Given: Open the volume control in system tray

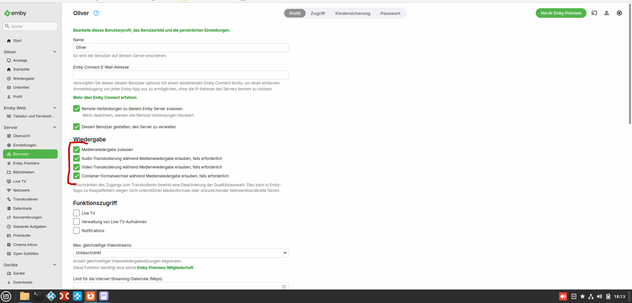Looking at the screenshot, I should 600,296.
